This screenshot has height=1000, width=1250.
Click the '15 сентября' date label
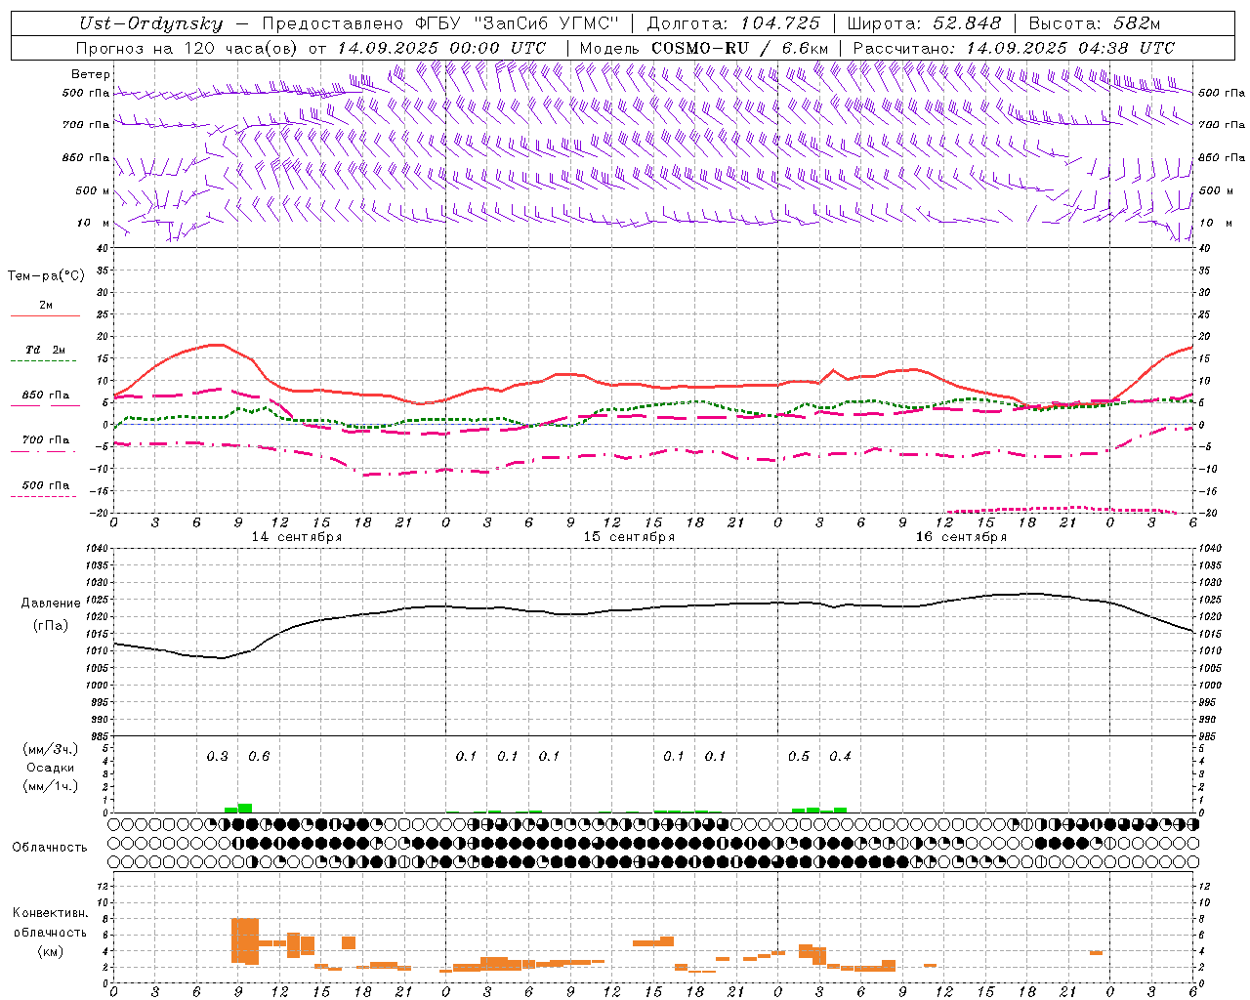click(629, 537)
